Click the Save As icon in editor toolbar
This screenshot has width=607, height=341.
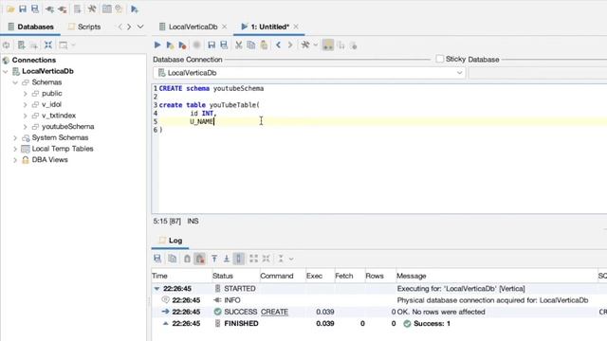coord(224,45)
